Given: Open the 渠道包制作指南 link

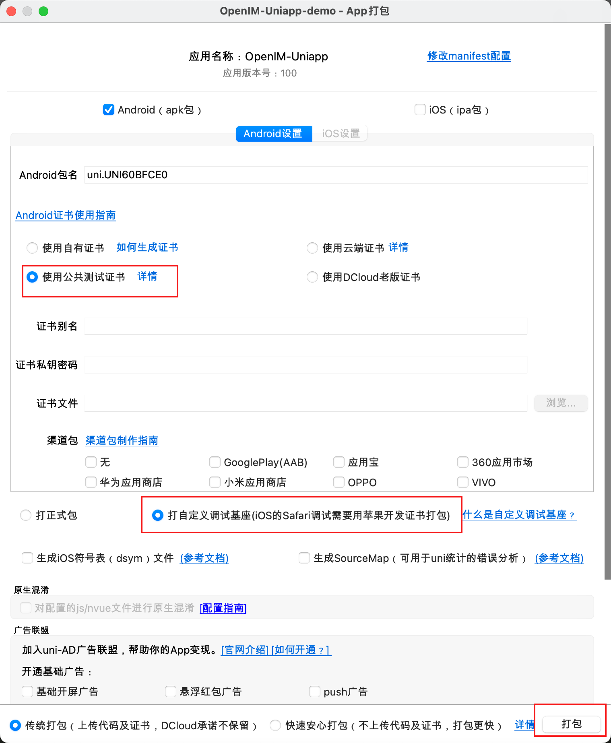Looking at the screenshot, I should tap(122, 441).
